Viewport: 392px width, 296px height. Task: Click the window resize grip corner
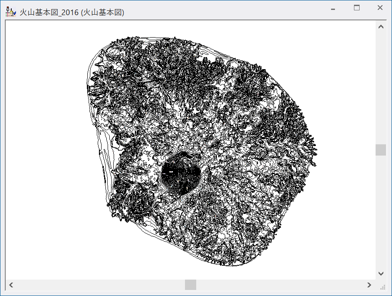tap(383, 287)
